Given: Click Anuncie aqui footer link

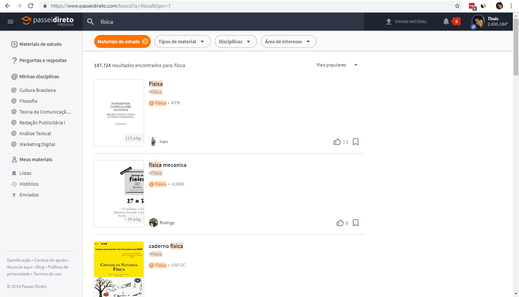Looking at the screenshot, I should coord(19,267).
